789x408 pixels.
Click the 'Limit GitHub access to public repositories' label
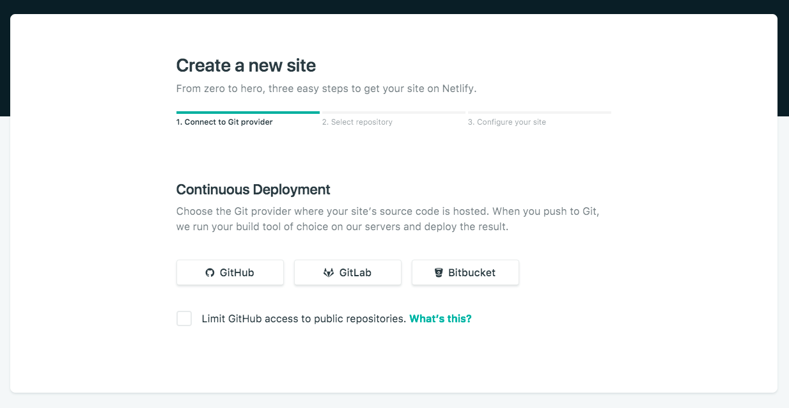pos(304,318)
